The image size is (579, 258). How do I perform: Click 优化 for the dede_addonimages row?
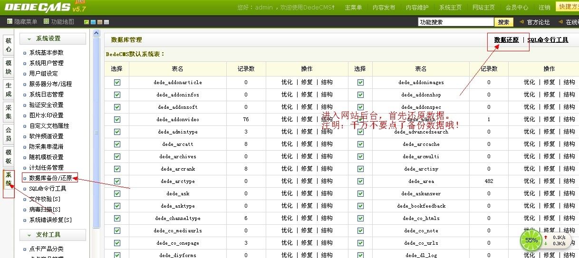tap(530, 82)
